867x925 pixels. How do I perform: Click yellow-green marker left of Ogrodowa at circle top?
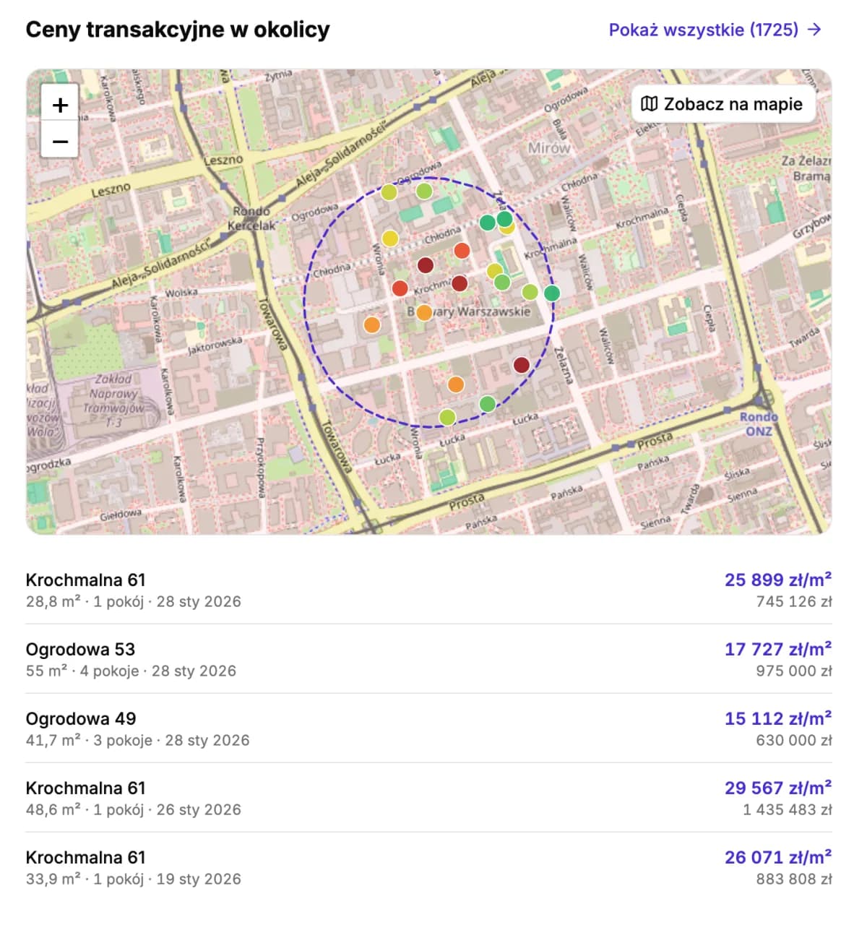pos(389,192)
